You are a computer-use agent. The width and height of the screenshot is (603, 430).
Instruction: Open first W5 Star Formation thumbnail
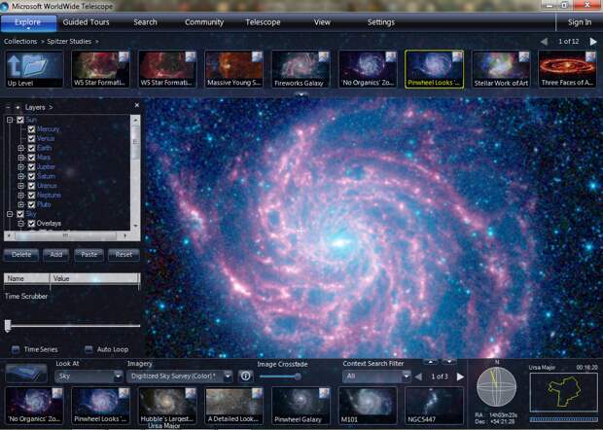[x=101, y=69]
